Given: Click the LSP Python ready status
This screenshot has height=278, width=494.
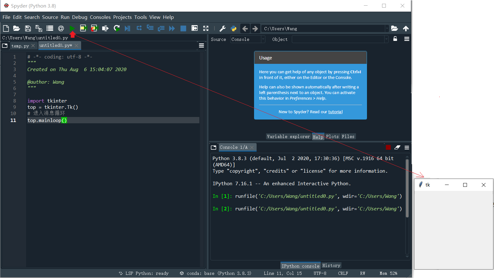Looking at the screenshot, I should coord(144,273).
